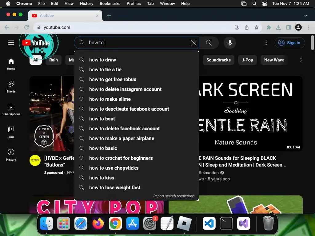The image size is (315, 236).
Task: Choose suggestion 'how to lose weight fast'
Action: click(x=136, y=188)
